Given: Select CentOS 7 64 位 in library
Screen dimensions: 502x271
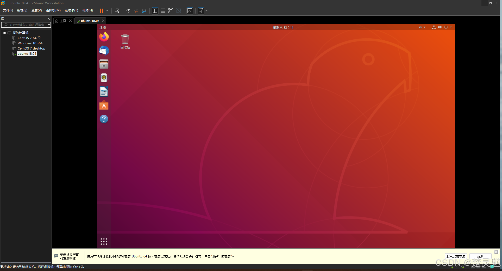Looking at the screenshot, I should tap(29, 38).
